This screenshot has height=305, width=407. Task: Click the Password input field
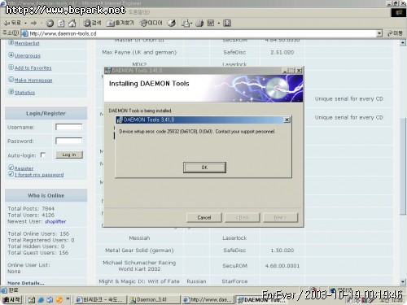[68, 141]
